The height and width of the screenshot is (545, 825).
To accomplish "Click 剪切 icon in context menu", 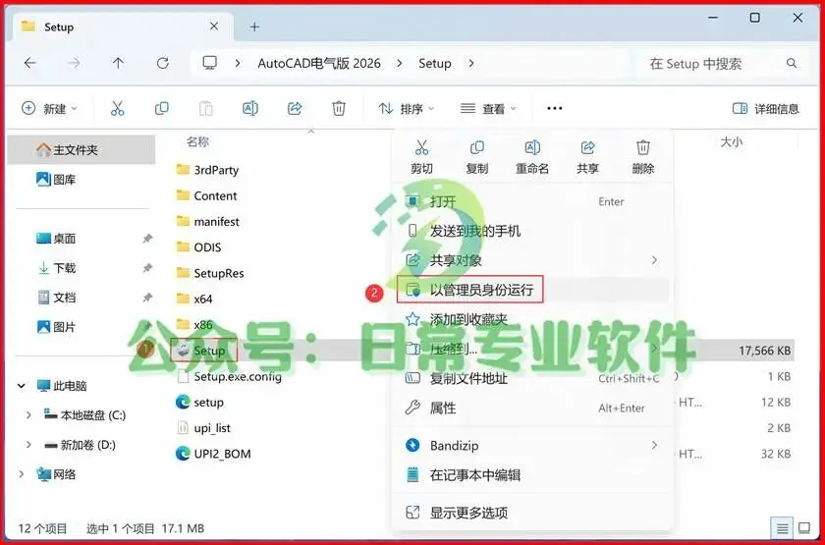I will pos(421,147).
